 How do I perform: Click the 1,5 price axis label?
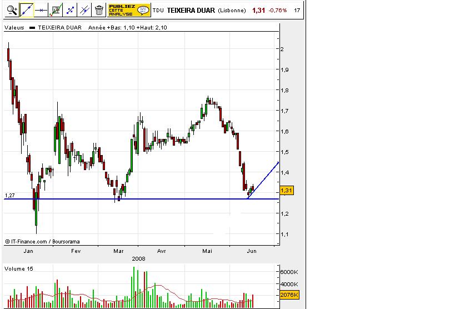pyautogui.click(x=284, y=152)
